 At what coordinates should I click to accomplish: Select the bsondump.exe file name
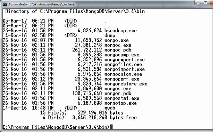coord(120,31)
